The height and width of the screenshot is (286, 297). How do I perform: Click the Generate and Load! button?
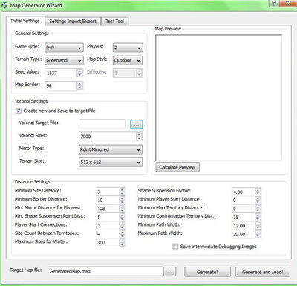[263, 272]
